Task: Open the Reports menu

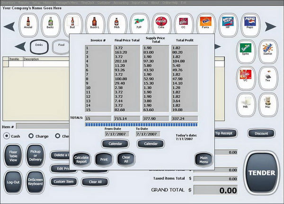Action: pos(24,2)
